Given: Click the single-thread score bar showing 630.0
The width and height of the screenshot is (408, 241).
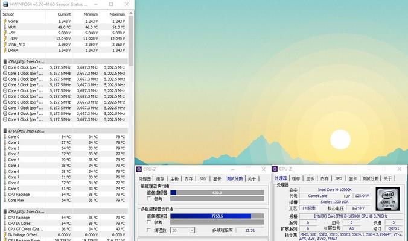Looking at the screenshot, I should click(217, 193).
